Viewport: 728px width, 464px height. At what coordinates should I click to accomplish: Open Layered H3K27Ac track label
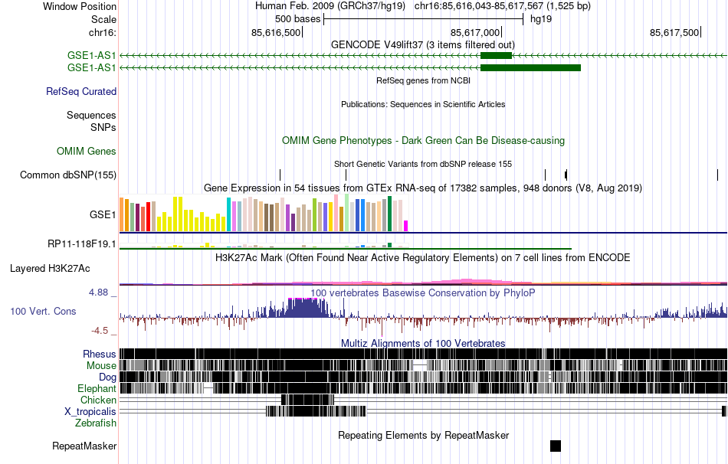pyautogui.click(x=50, y=269)
